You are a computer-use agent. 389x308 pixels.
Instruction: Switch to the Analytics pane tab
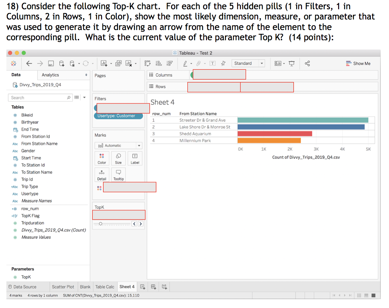click(51, 75)
